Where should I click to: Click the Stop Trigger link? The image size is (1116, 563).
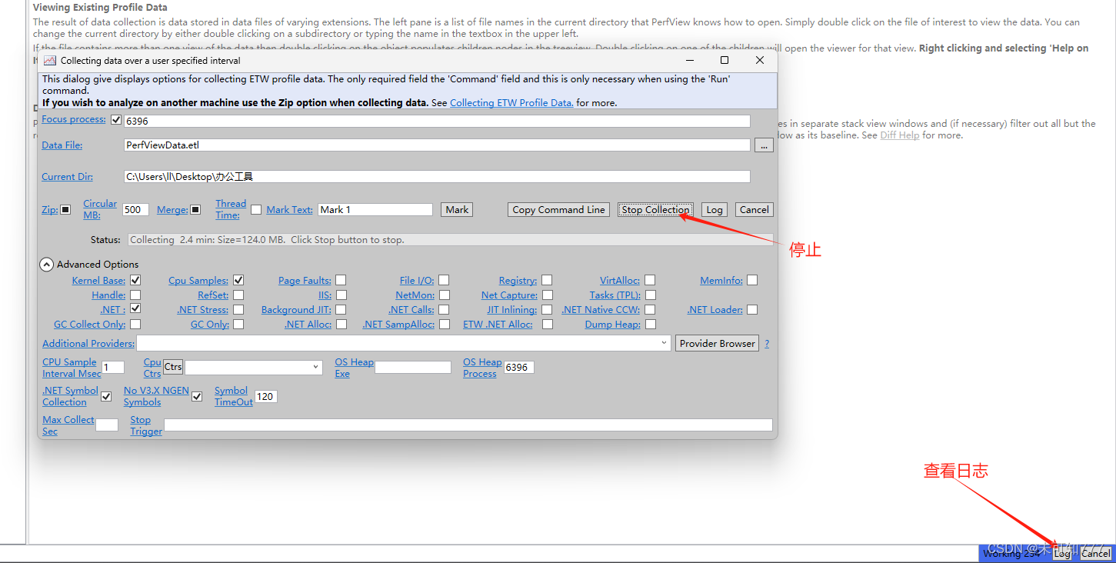146,425
